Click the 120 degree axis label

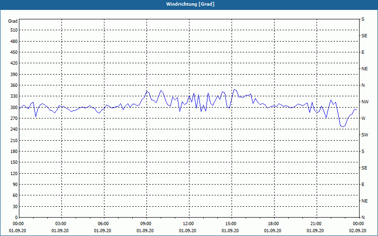pos(14,173)
